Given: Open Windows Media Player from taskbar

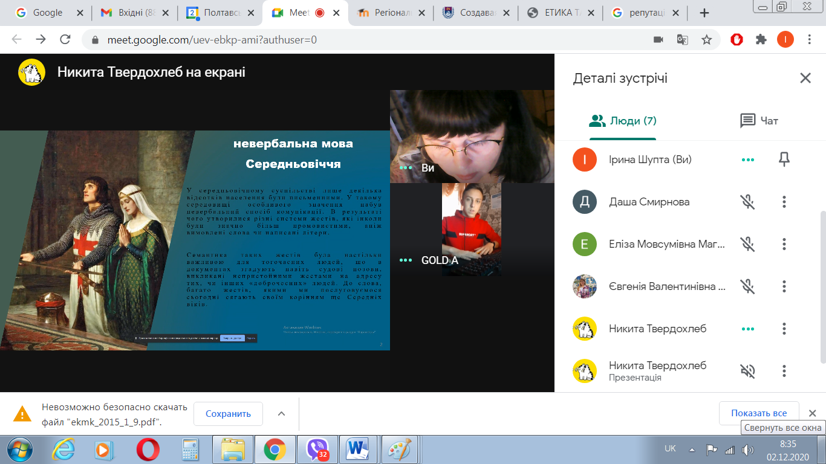Looking at the screenshot, I should (x=104, y=449).
